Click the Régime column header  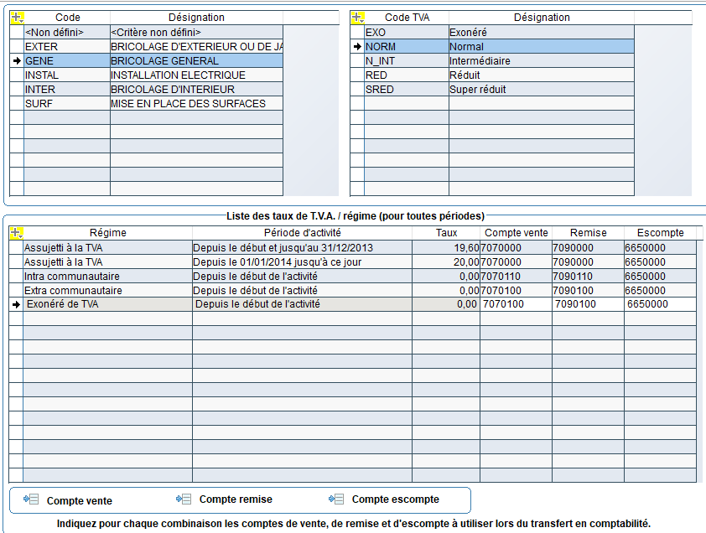pyautogui.click(x=107, y=233)
